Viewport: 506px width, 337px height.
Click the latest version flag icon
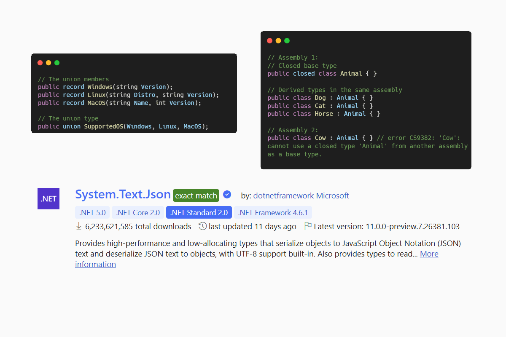pyautogui.click(x=308, y=226)
